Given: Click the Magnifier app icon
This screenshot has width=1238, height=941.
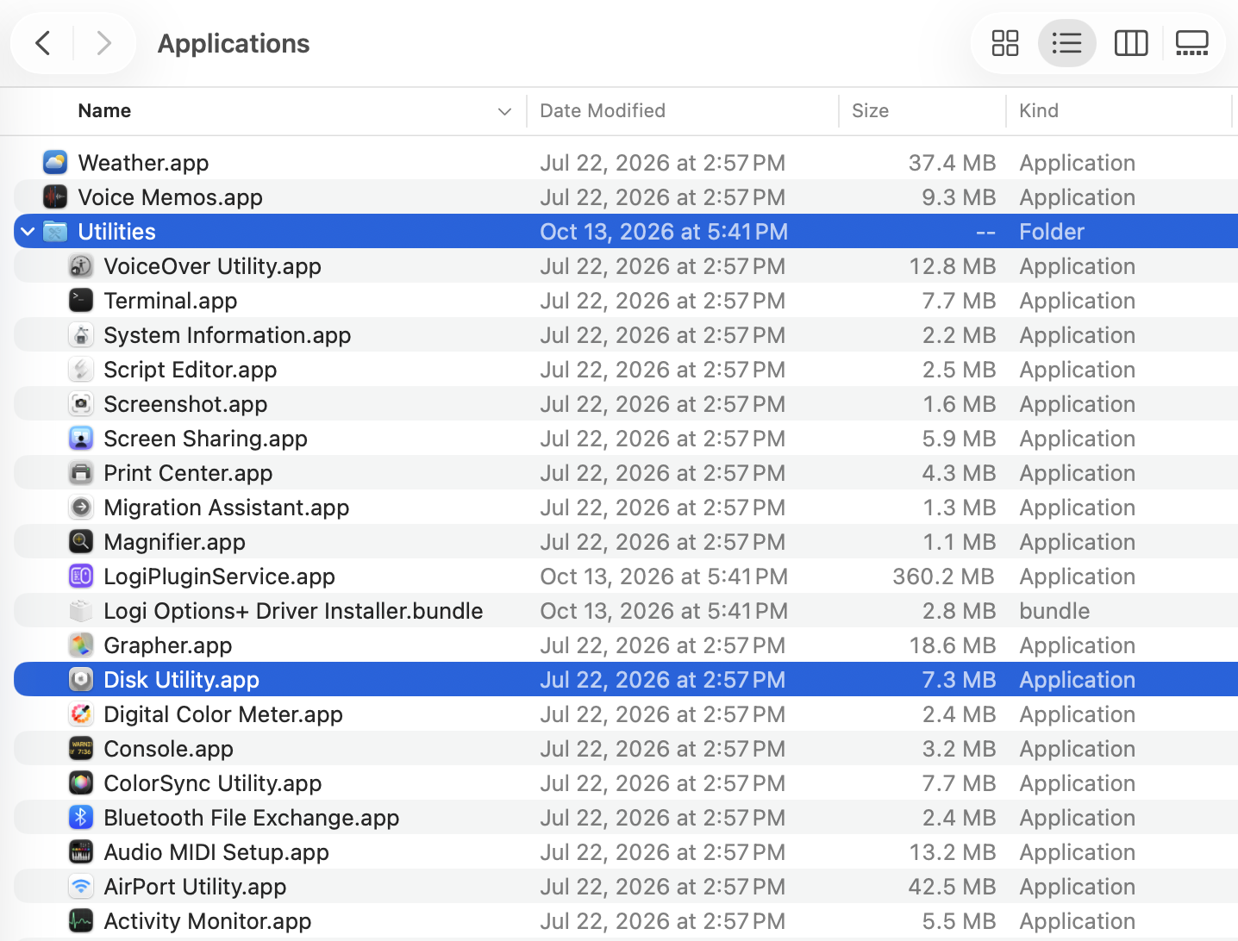Looking at the screenshot, I should pyautogui.click(x=81, y=541).
